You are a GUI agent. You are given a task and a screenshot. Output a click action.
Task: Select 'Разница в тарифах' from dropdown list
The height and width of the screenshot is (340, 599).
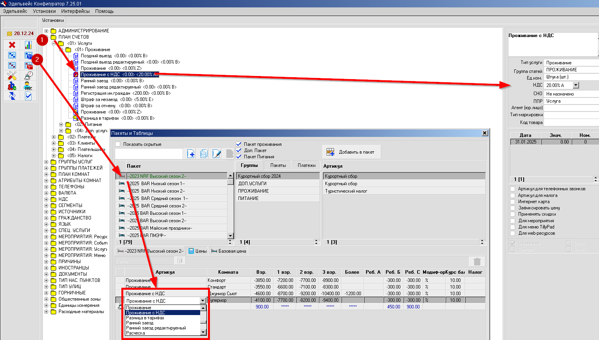[145, 318]
